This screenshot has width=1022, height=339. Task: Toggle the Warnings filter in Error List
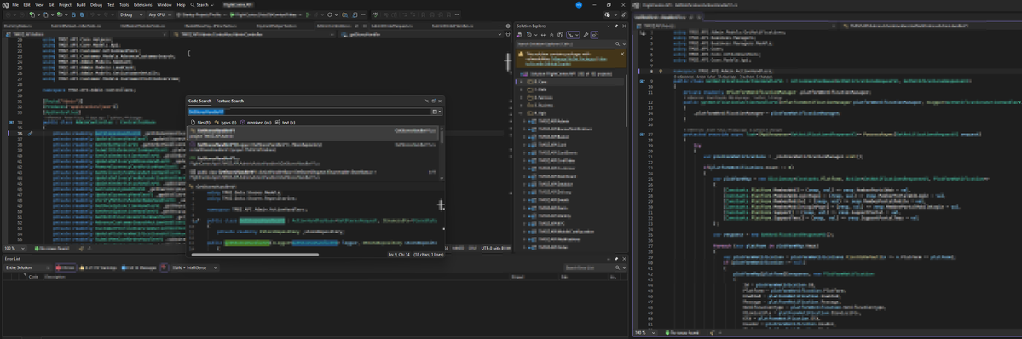(x=99, y=267)
